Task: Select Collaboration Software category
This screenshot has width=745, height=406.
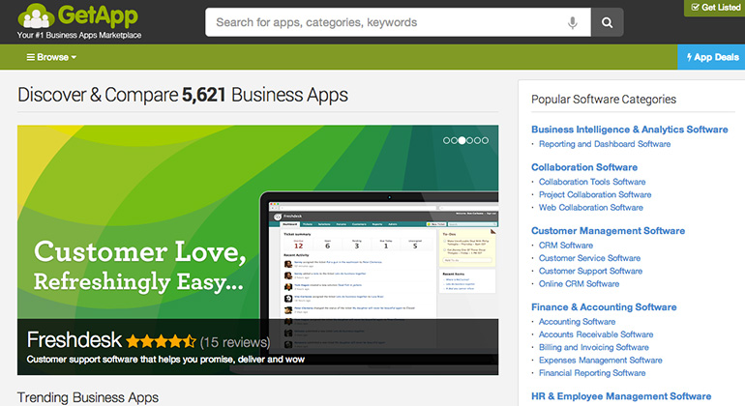Action: 583,167
